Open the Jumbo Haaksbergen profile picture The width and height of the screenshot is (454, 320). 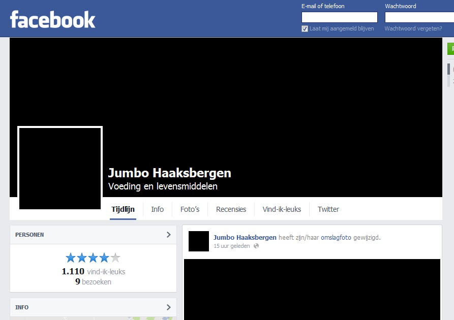click(x=60, y=168)
